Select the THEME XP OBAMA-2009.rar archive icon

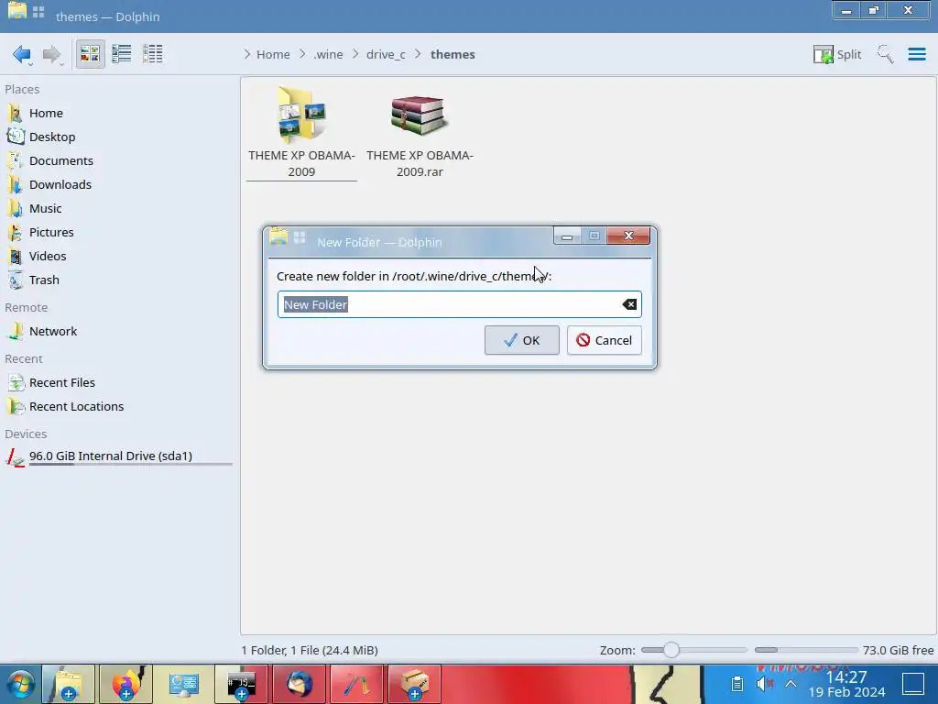420,115
